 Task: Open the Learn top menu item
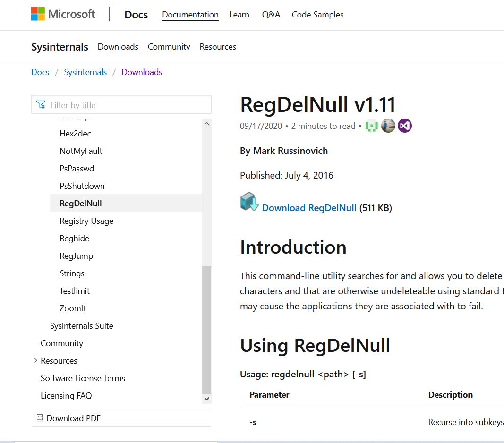[239, 15]
